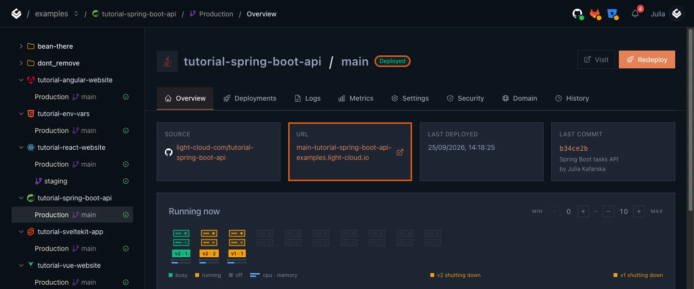Click the status check for tutorial-angular-website Production

point(126,97)
